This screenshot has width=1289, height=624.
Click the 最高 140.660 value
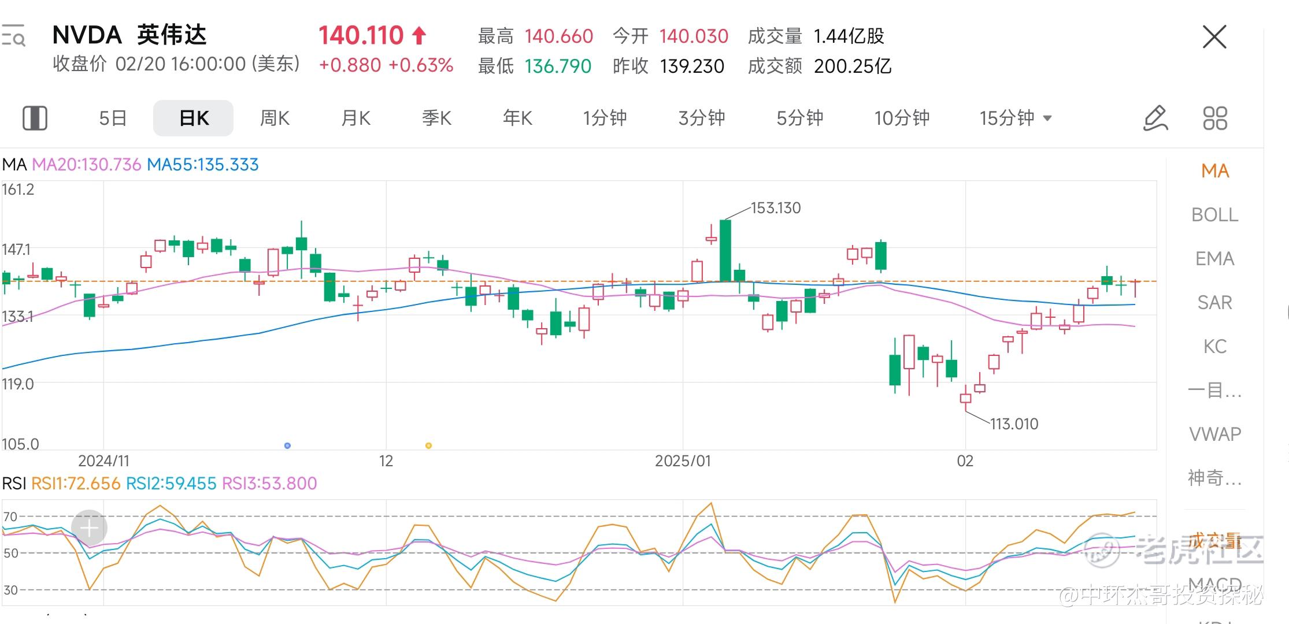click(x=559, y=36)
